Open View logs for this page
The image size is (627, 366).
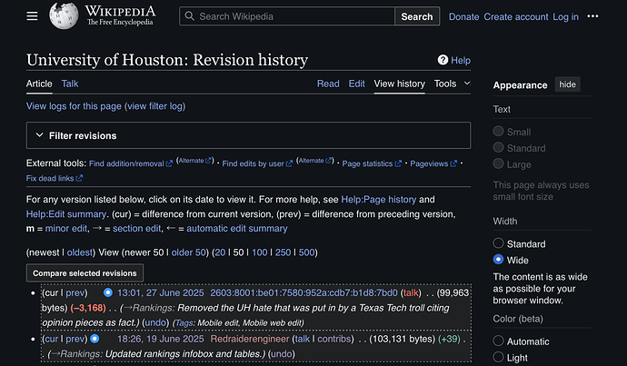[74, 106]
